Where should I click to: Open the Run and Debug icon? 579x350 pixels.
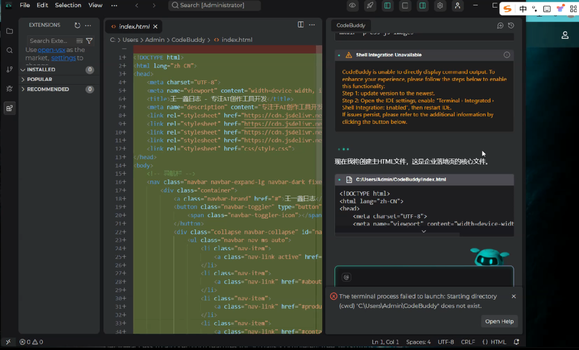pyautogui.click(x=10, y=88)
